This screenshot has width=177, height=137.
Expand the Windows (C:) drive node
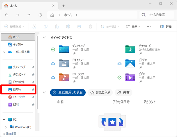click(6, 127)
